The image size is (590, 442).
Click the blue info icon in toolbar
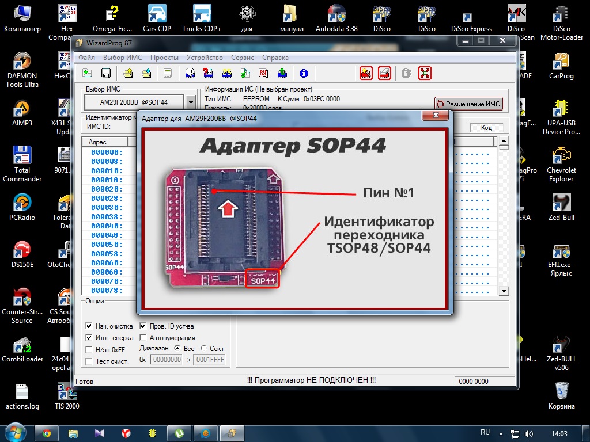click(304, 73)
